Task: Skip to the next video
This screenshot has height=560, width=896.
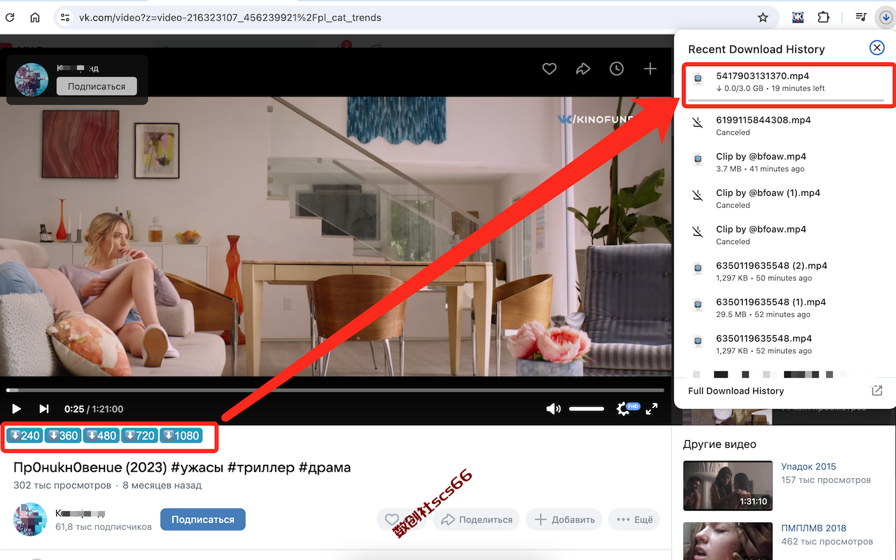Action: (44, 409)
